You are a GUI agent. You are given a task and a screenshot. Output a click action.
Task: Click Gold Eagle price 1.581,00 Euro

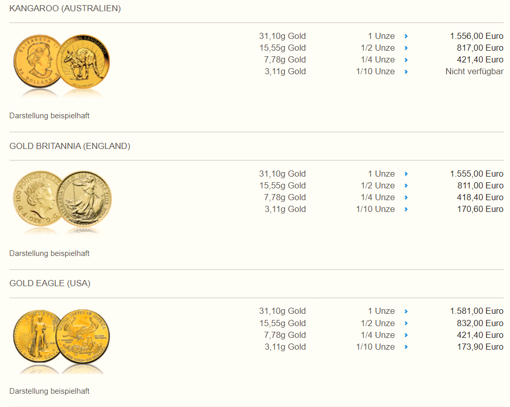(x=477, y=311)
